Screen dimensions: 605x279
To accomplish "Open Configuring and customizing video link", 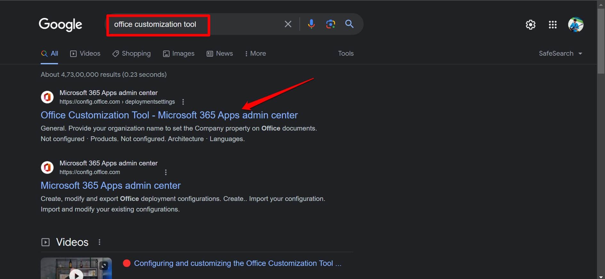I will pos(238,263).
